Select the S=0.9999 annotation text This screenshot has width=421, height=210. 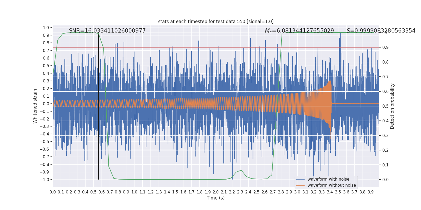[381, 31]
